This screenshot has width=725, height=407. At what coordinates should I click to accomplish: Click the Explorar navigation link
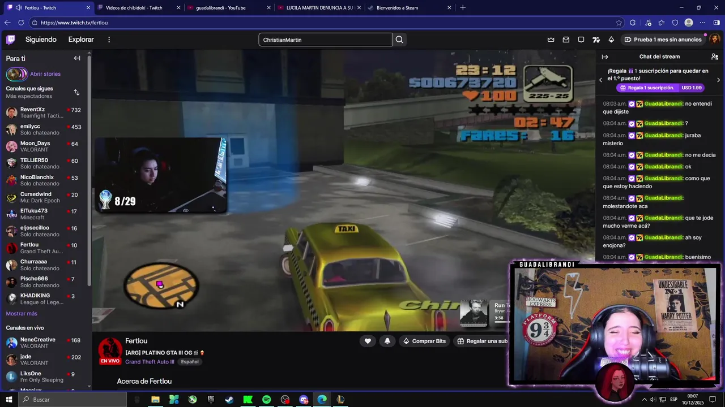pyautogui.click(x=81, y=40)
